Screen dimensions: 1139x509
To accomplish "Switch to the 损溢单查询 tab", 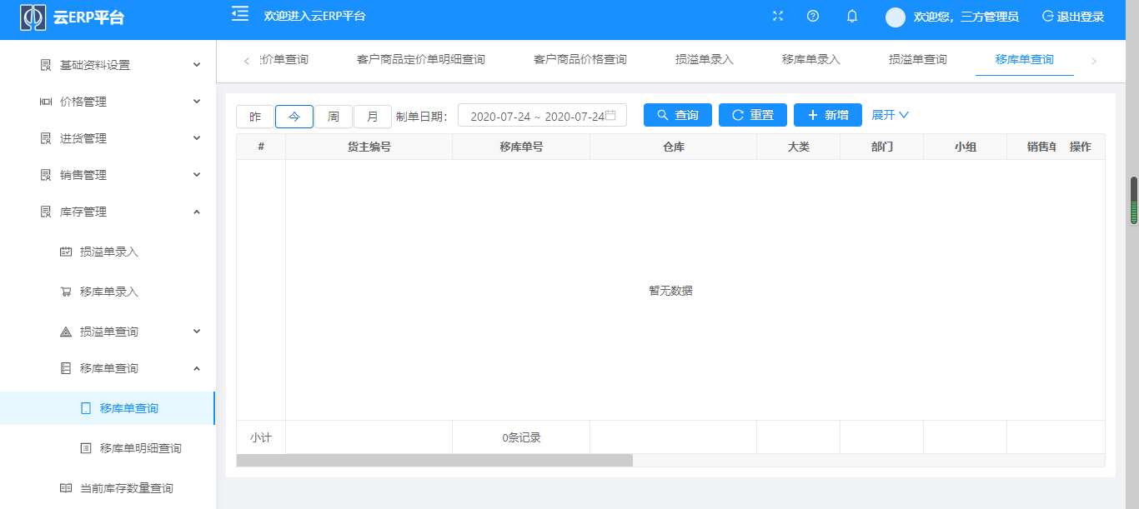I will (x=917, y=59).
